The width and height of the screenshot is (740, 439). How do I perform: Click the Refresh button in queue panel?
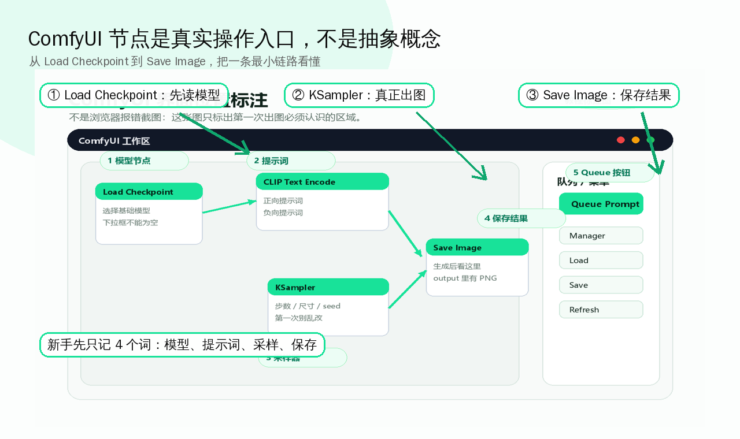click(601, 310)
